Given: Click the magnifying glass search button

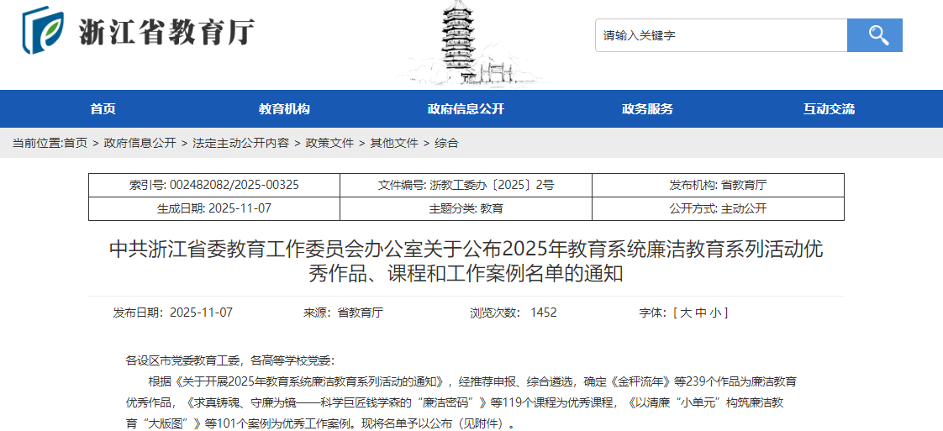Looking at the screenshot, I should (874, 35).
